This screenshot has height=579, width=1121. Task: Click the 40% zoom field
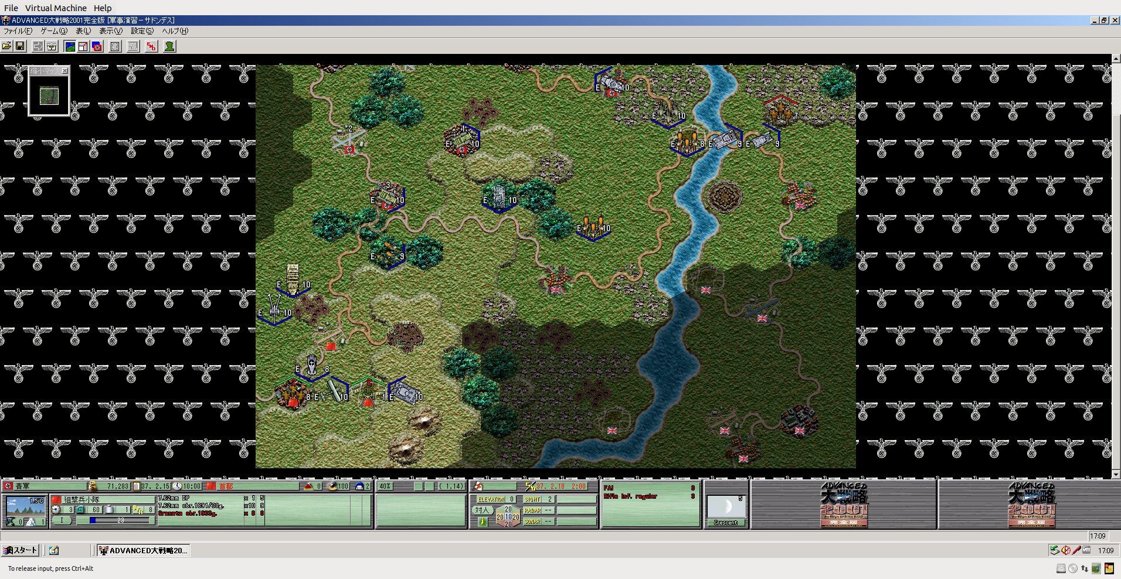(385, 486)
